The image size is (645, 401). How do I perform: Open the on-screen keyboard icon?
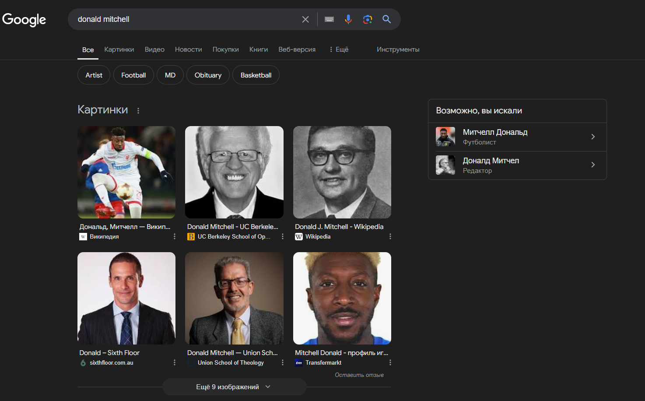[329, 19]
